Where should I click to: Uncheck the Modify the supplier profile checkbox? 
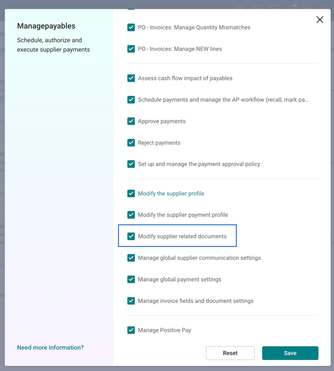131,193
